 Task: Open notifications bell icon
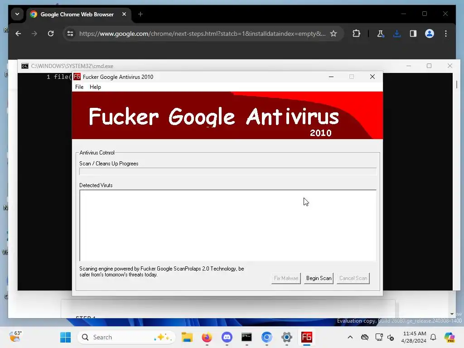433,337
